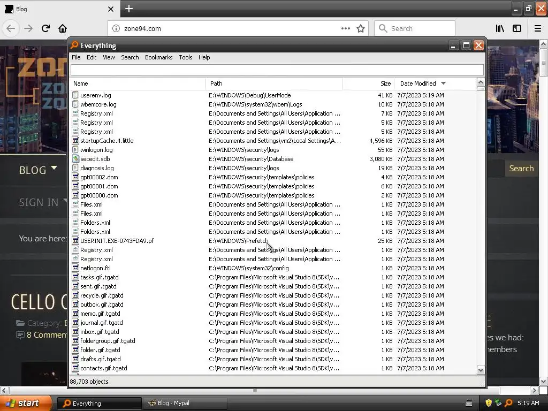Click the tasks.gif.tgatd file icon

point(75,277)
